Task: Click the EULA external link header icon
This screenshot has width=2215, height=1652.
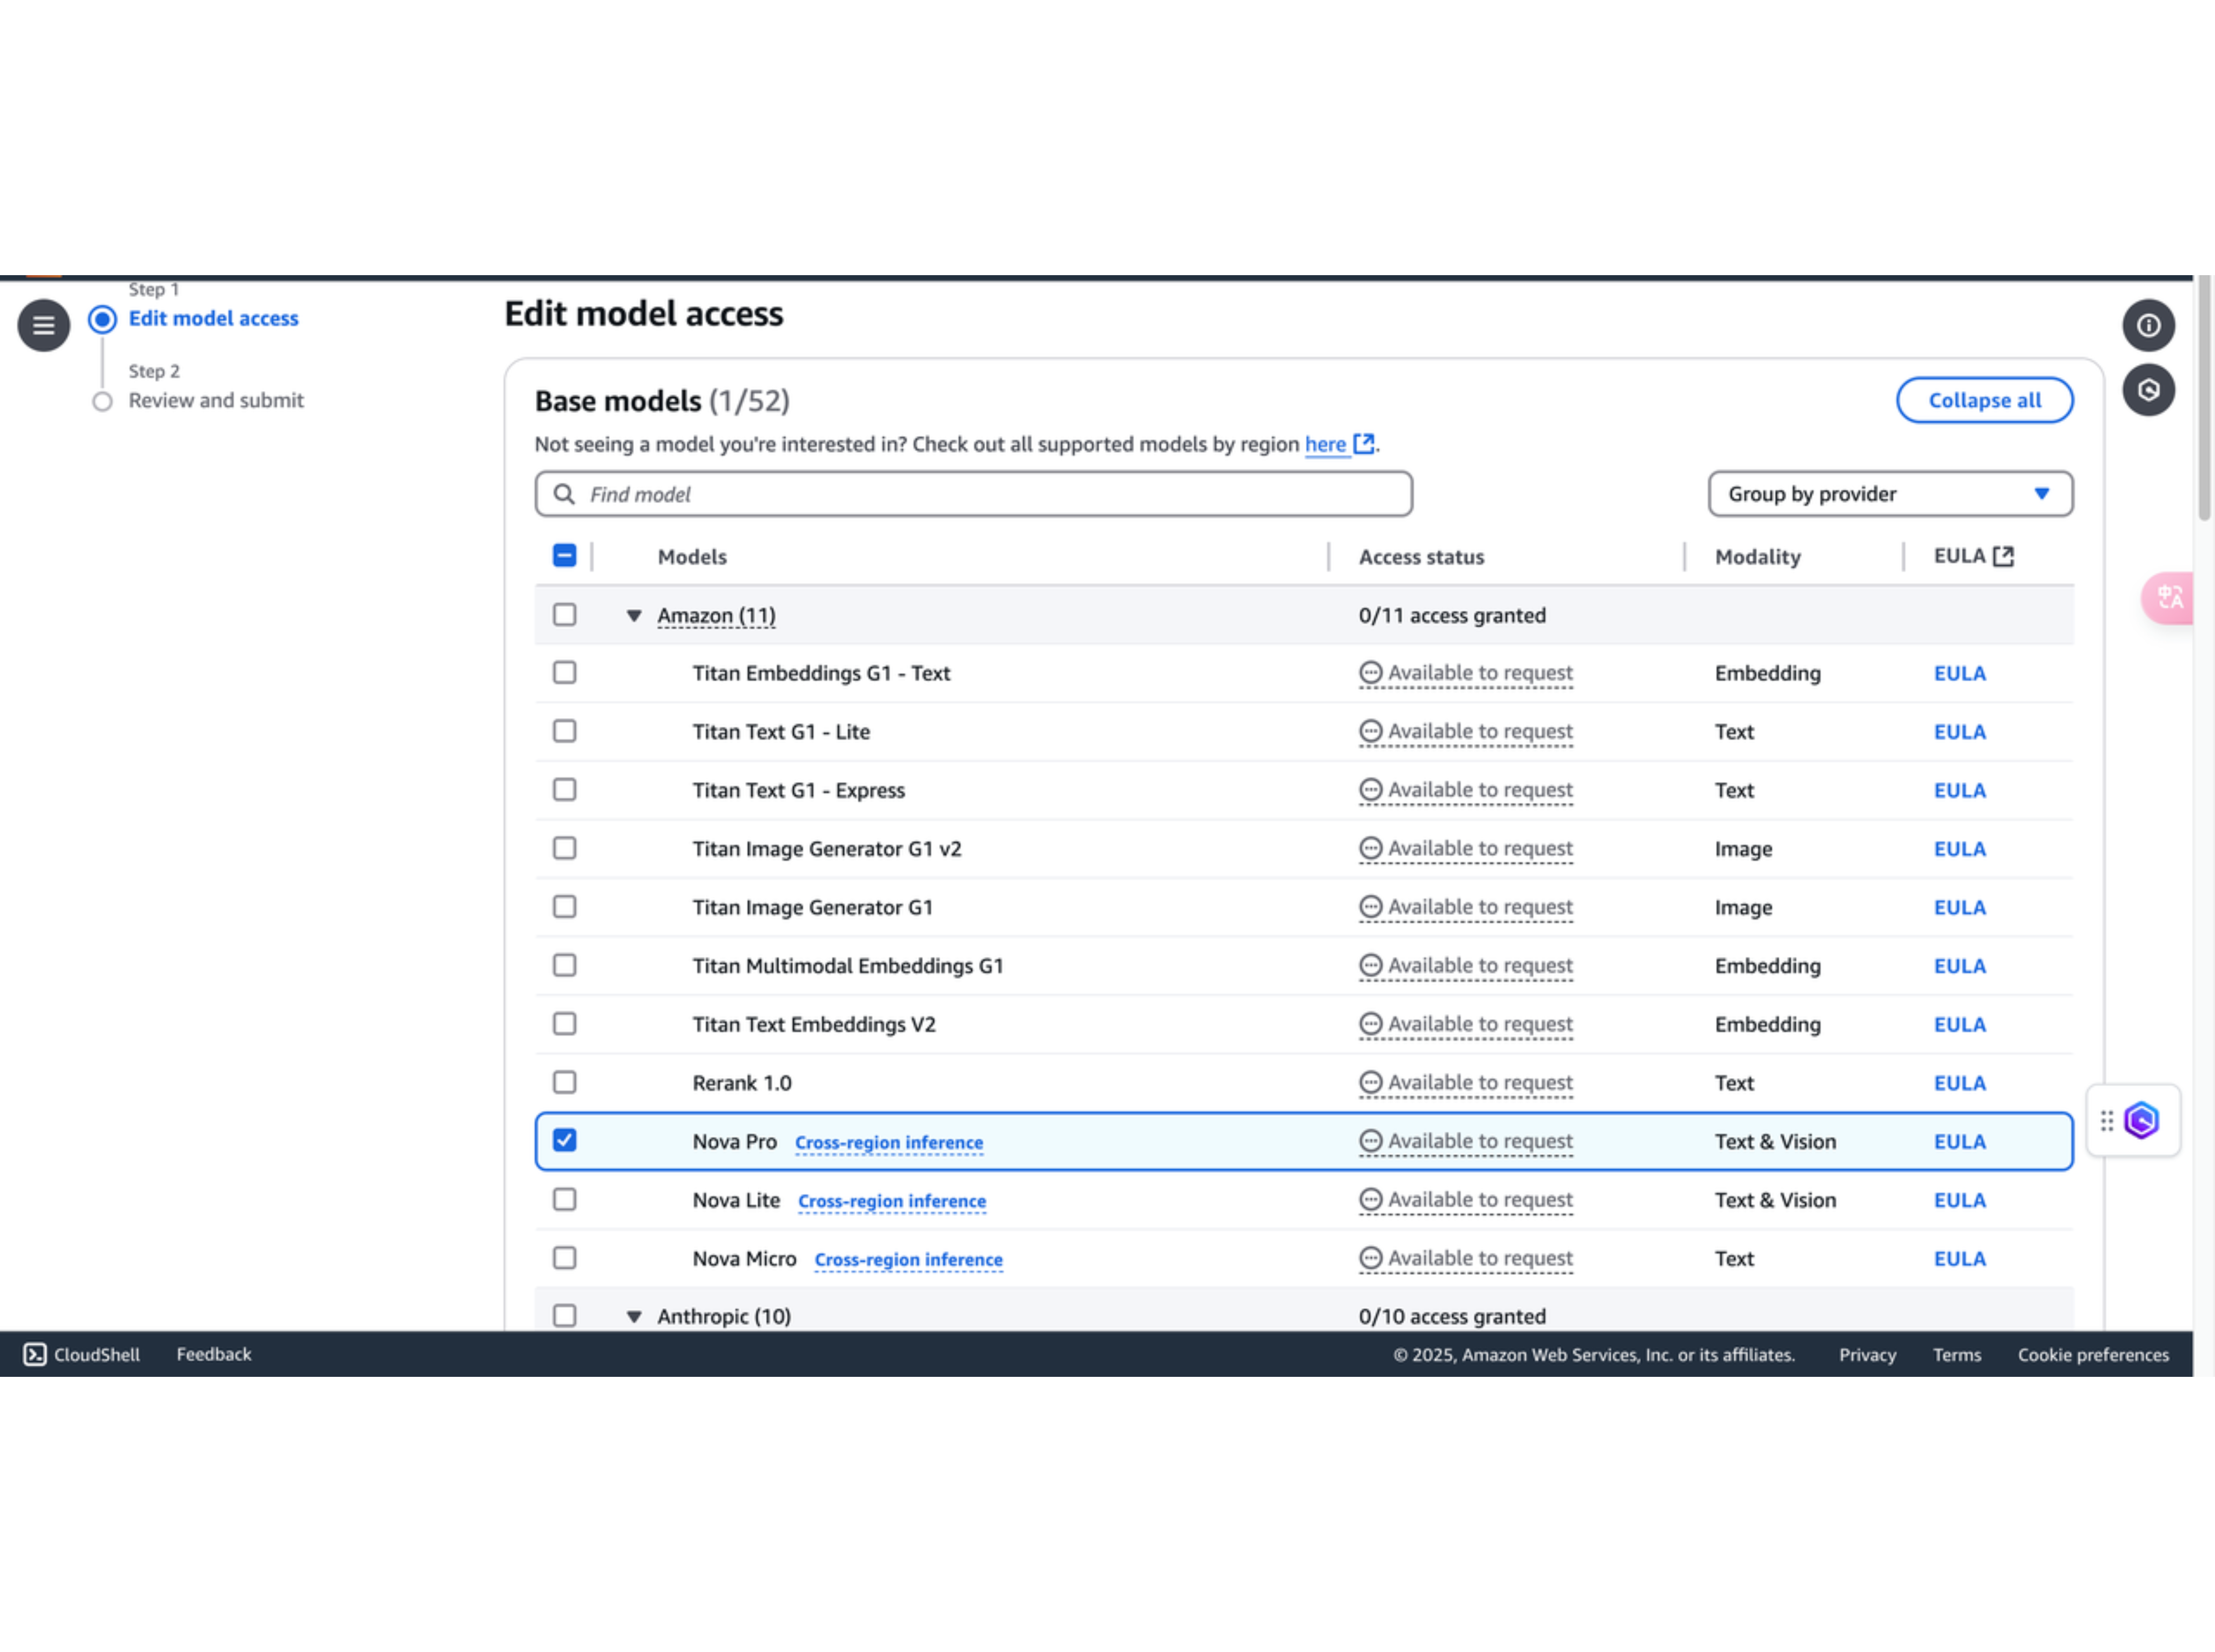Action: [x=2003, y=556]
